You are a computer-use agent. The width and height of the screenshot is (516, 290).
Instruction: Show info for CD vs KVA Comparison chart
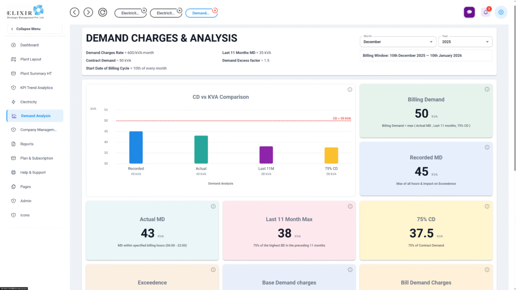350,90
